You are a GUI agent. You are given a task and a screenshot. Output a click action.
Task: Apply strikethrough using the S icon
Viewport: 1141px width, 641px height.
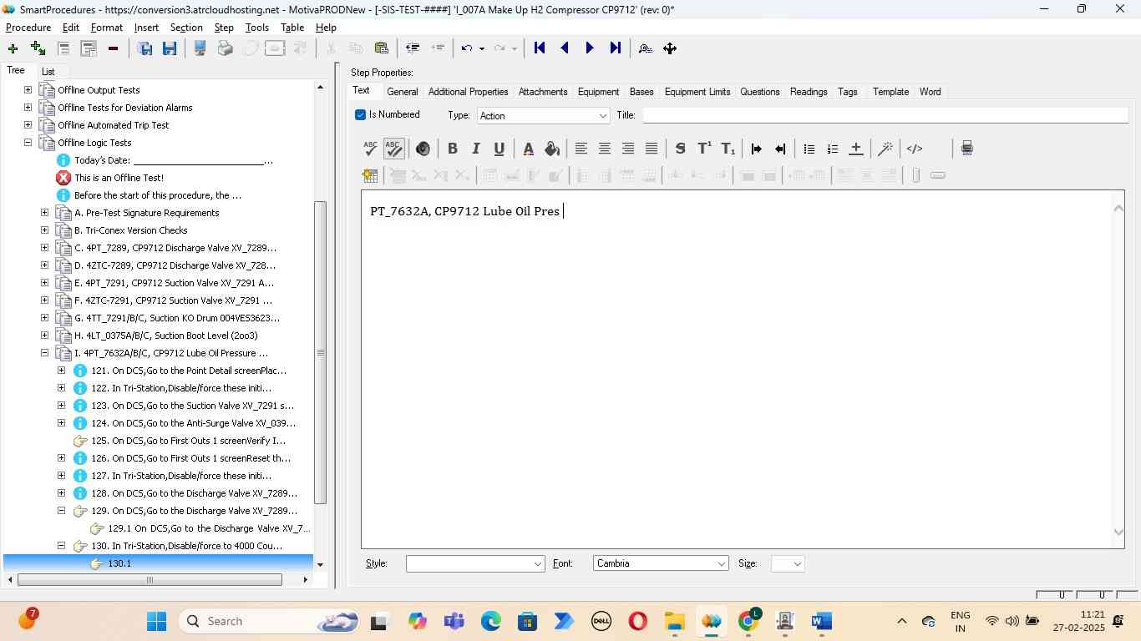[680, 149]
